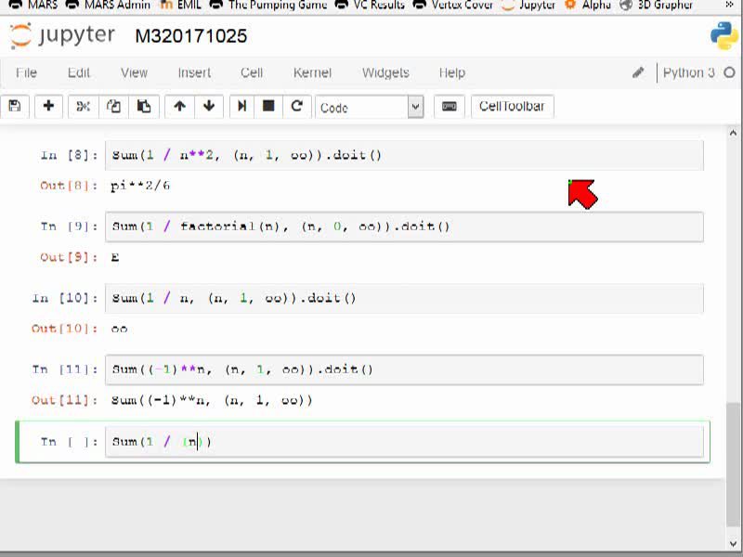The height and width of the screenshot is (557, 743).
Task: Open The Pumping Game bookmark
Action: point(268,5)
